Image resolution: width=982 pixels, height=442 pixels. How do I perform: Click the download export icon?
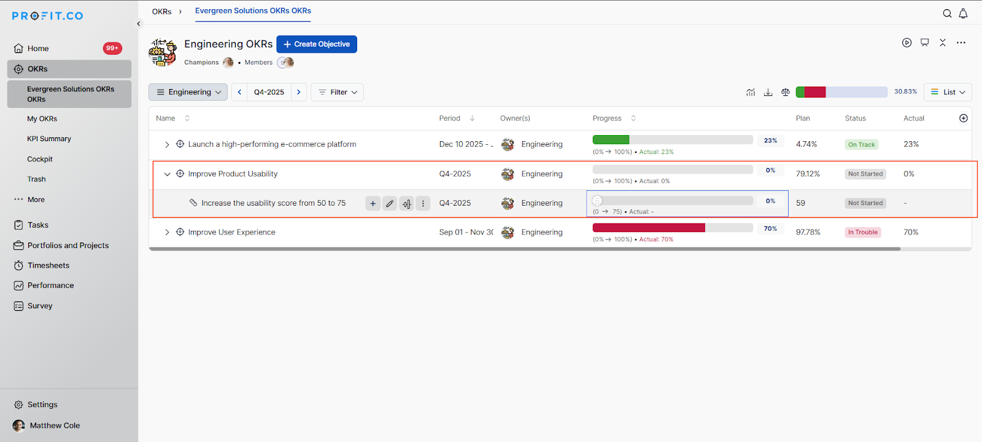click(x=768, y=92)
